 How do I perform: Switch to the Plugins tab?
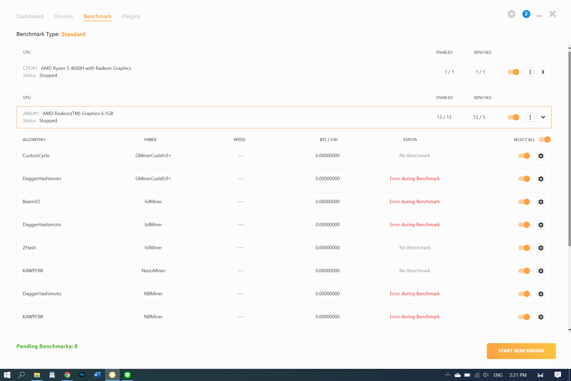pyautogui.click(x=131, y=16)
